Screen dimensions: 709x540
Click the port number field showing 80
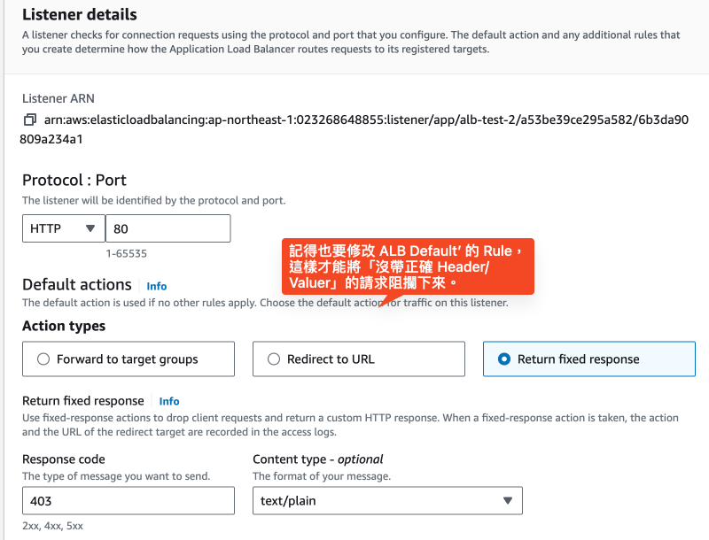pos(168,228)
